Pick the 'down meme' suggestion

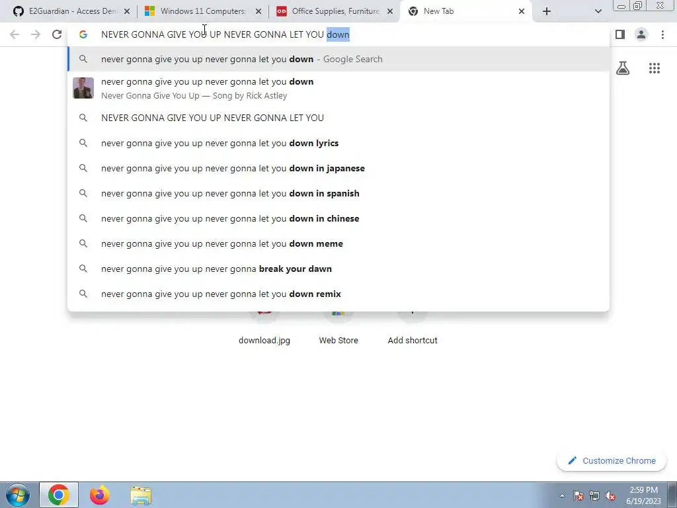tap(338, 243)
